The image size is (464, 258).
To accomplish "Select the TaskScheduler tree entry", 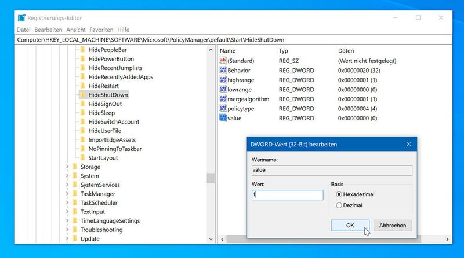I will [x=99, y=203].
